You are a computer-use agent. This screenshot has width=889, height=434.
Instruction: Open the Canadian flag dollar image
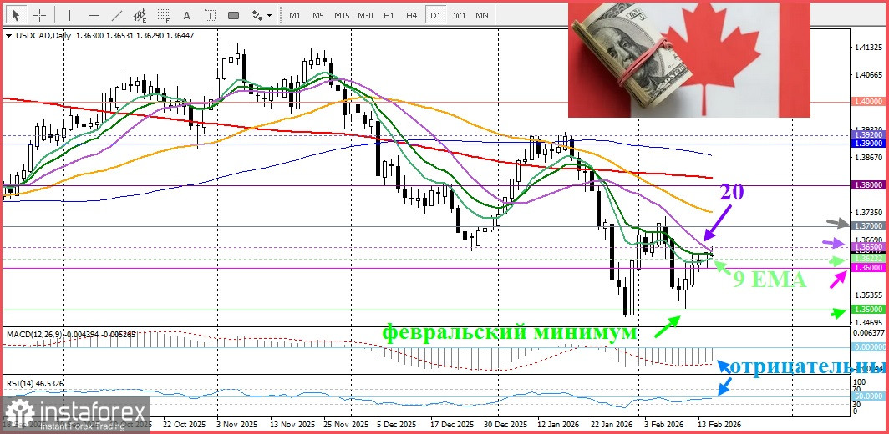click(688, 59)
